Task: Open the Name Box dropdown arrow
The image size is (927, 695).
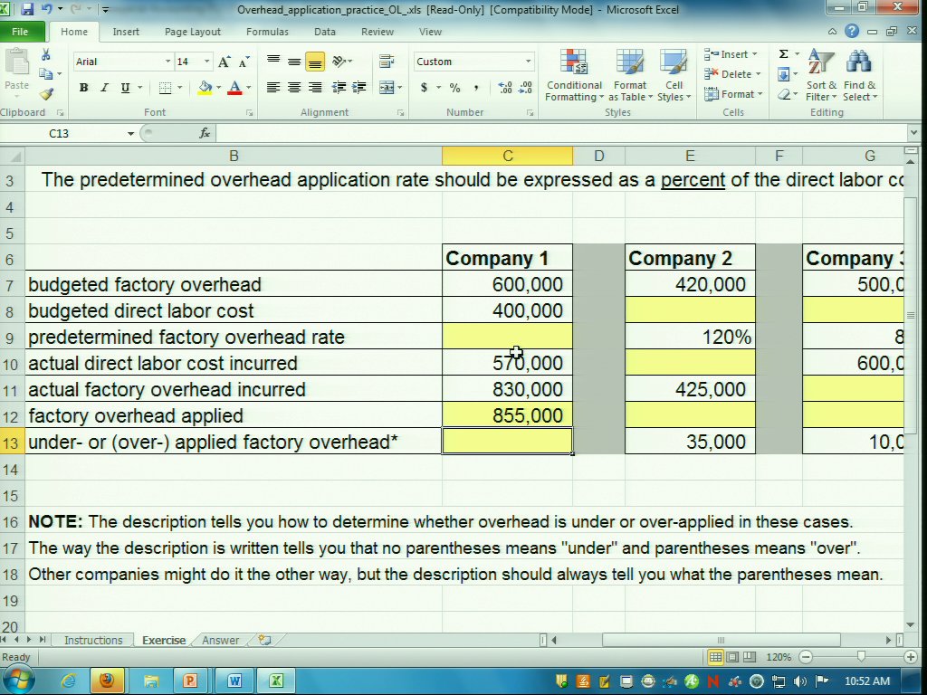Action: click(130, 133)
